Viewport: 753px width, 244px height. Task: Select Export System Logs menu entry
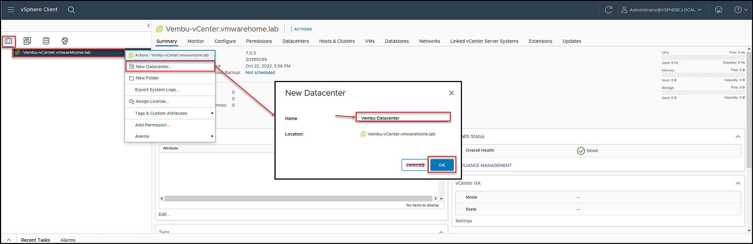170,90
